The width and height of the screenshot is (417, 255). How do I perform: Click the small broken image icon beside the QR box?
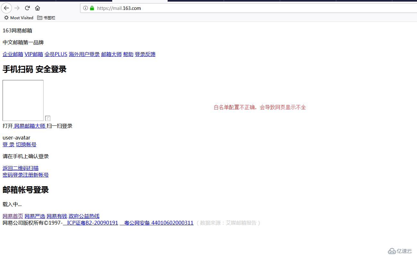tap(48, 118)
